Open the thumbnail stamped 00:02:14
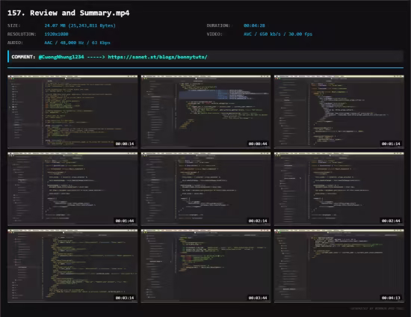The width and height of the screenshot is (411, 317). [205, 189]
